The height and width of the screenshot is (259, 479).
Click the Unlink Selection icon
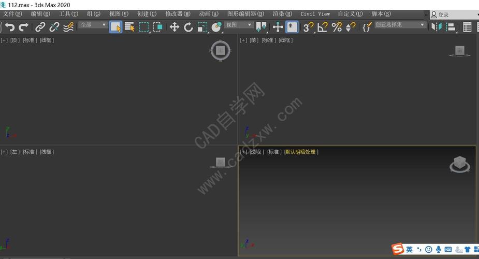pos(54,27)
